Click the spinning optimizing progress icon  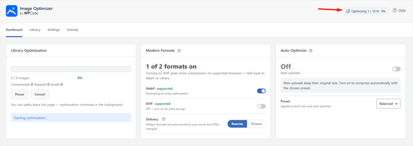pyautogui.click(x=348, y=11)
